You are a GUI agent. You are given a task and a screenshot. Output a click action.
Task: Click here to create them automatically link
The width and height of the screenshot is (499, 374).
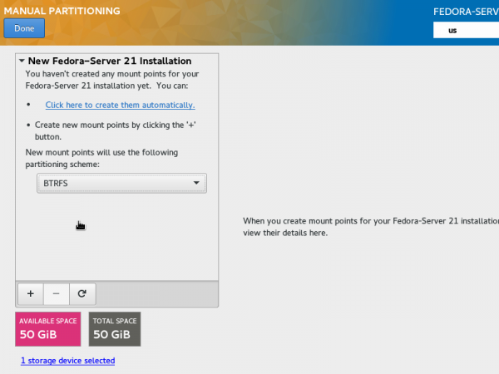click(120, 105)
